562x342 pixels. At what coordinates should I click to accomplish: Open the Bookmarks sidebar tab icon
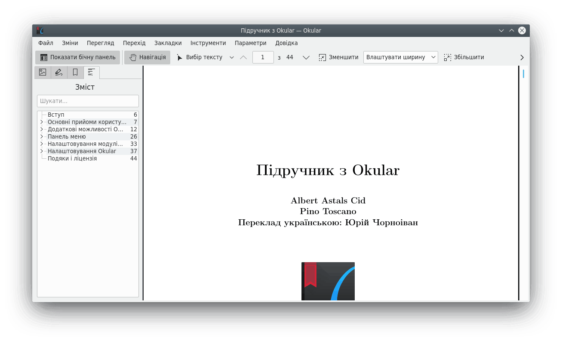[x=75, y=72]
